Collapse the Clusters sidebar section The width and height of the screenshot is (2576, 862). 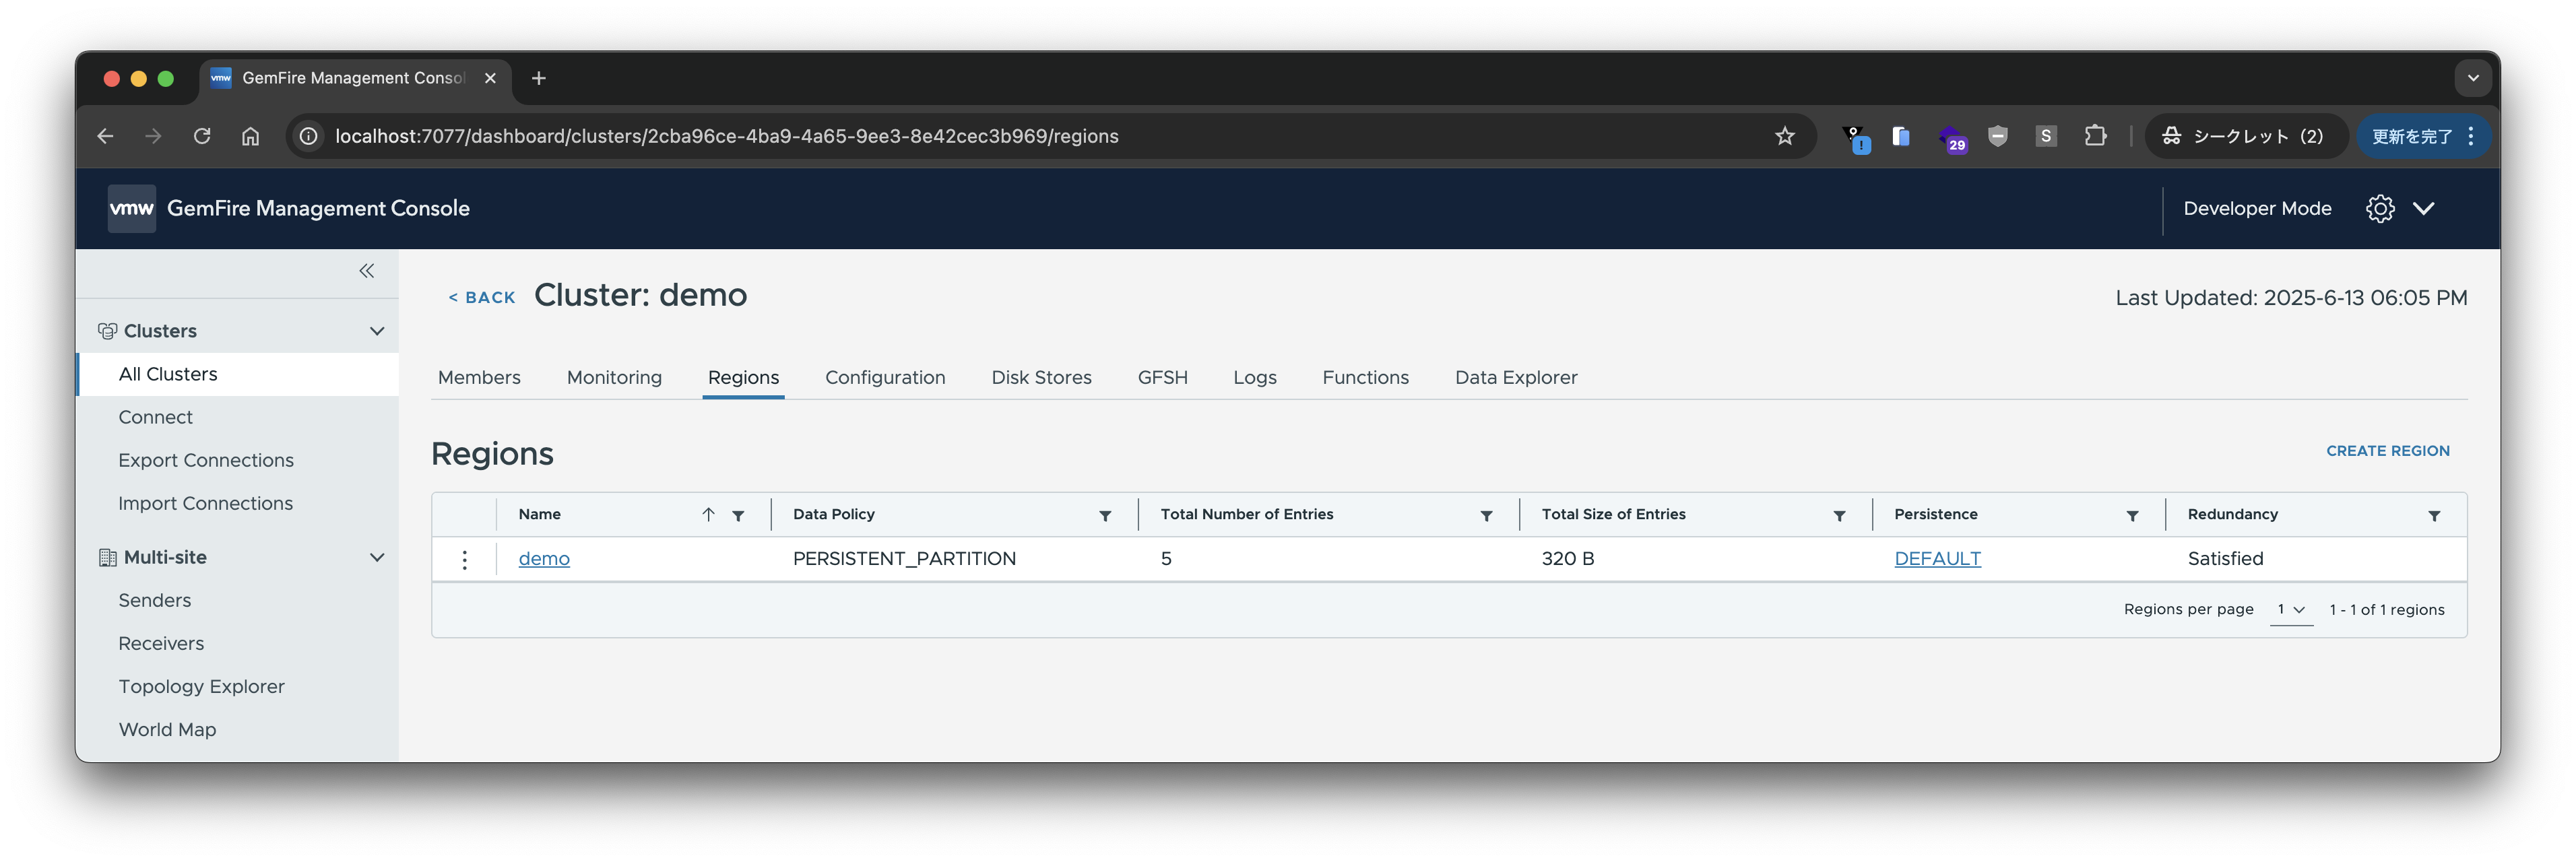(x=377, y=331)
